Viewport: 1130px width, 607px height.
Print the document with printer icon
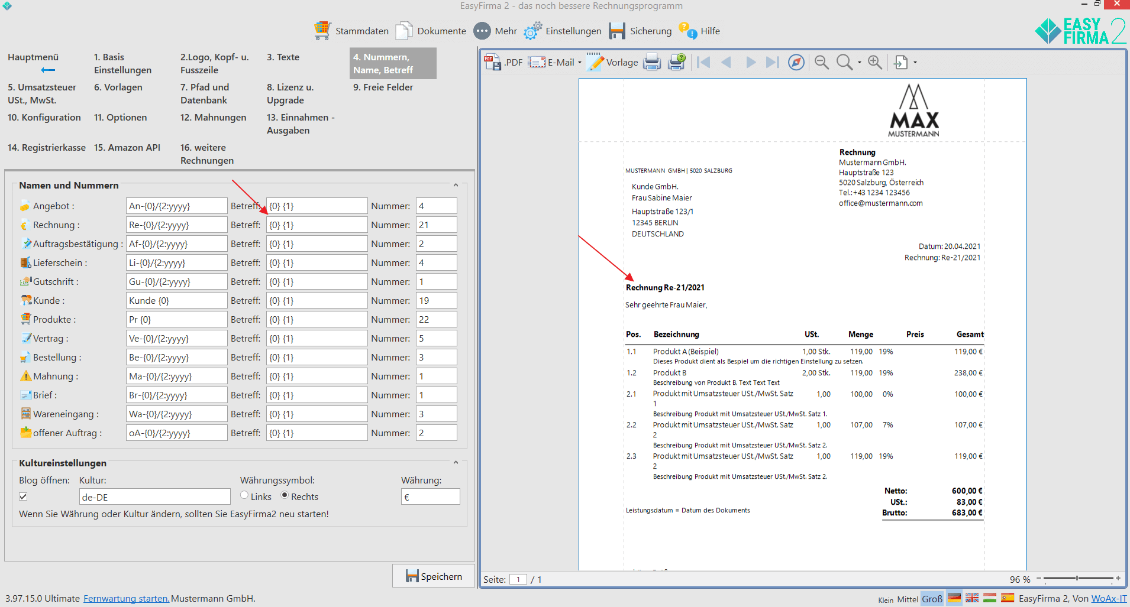click(652, 62)
